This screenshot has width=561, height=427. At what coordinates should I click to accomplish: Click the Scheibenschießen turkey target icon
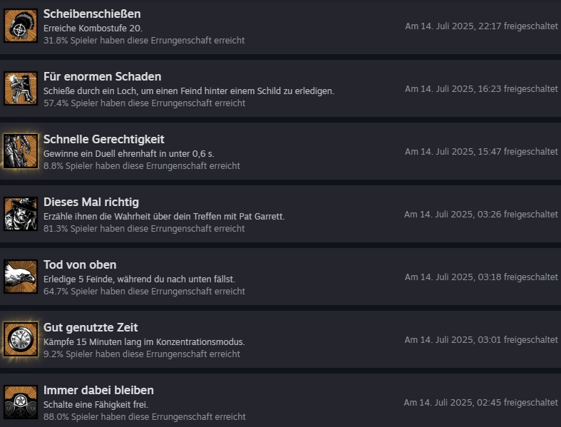[21, 26]
